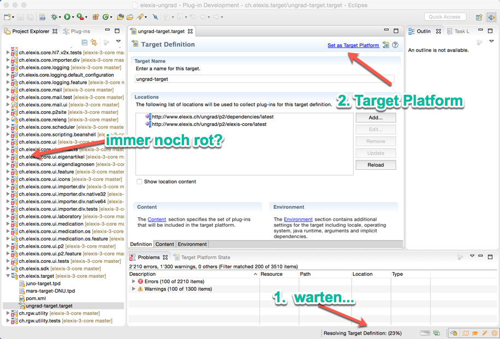
Task: Click the Open Type toolbar icon
Action: (120, 17)
